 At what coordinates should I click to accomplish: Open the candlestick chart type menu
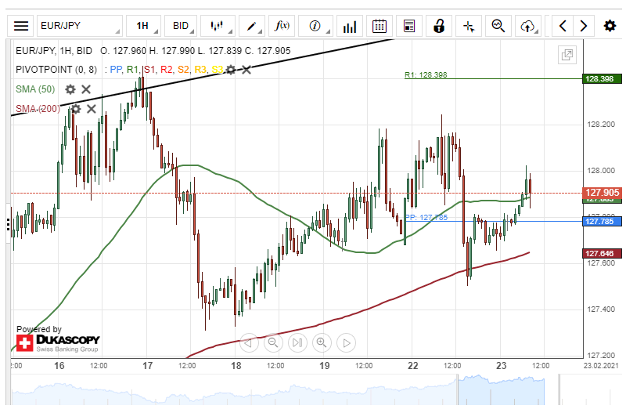click(x=218, y=27)
